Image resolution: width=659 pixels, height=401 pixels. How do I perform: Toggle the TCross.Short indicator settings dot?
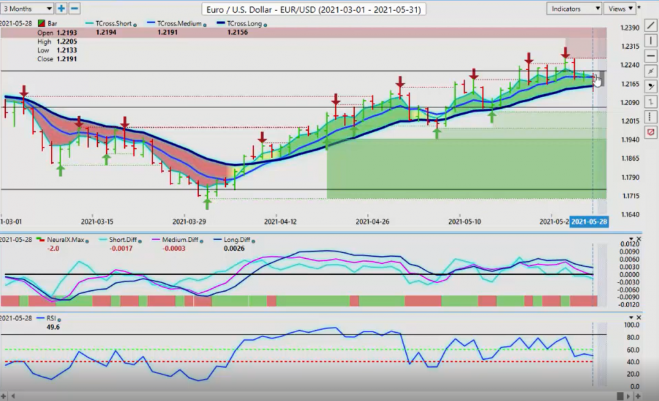136,24
